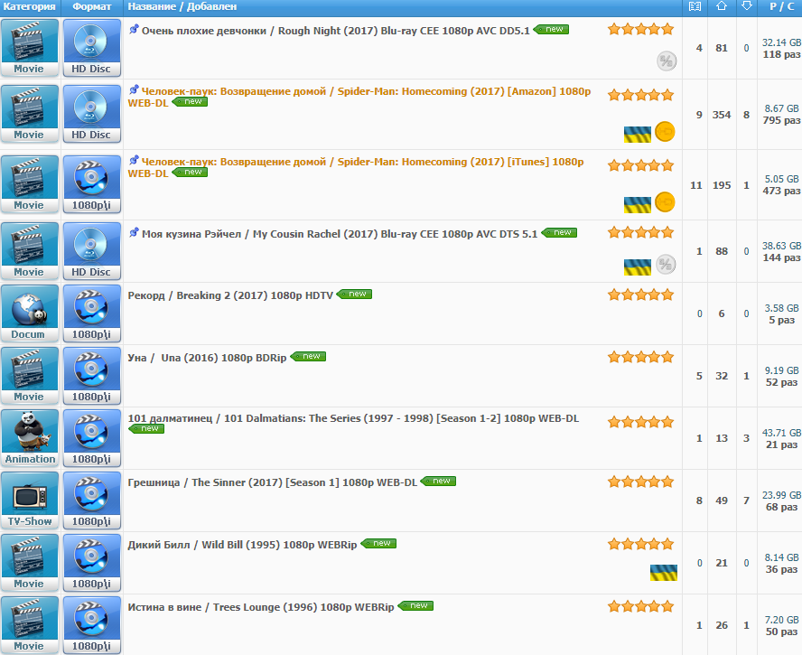Click Movie category icon for Wild Bill row

click(x=30, y=564)
